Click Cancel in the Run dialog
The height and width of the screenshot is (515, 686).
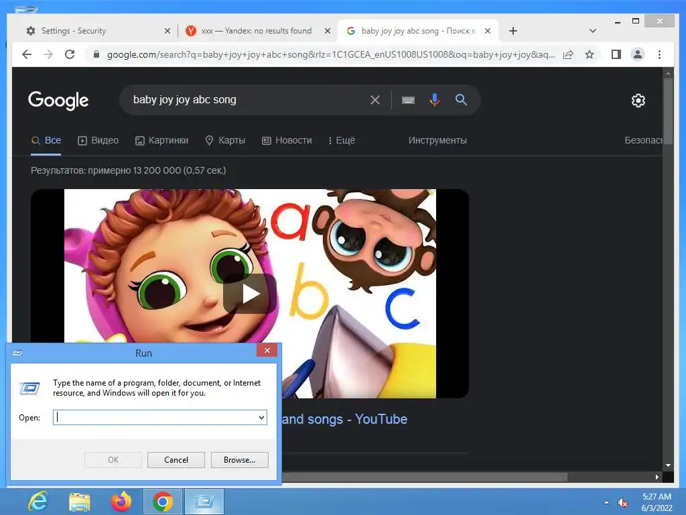(x=176, y=460)
